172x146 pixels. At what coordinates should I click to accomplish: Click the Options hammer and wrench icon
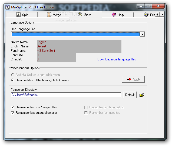click(80, 14)
